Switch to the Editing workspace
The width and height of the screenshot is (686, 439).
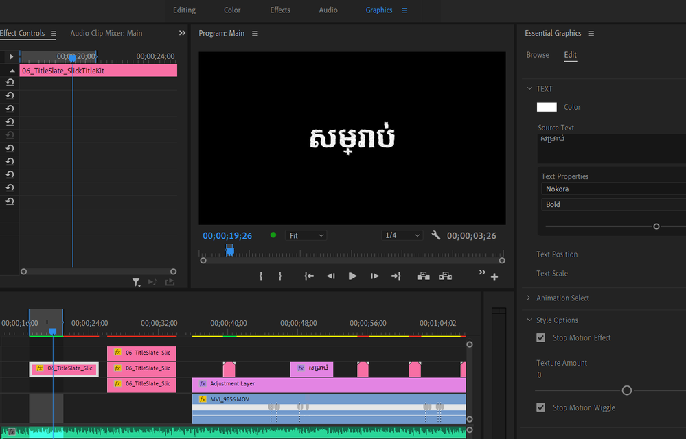point(184,10)
